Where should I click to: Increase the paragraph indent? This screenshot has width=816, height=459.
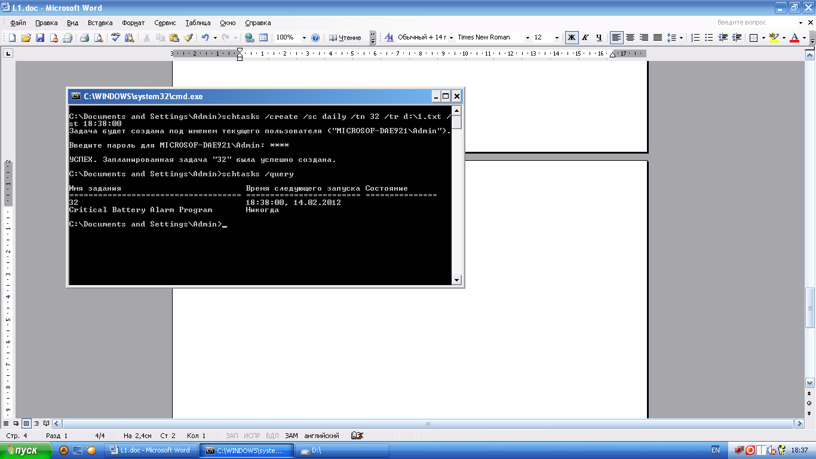tap(737, 38)
